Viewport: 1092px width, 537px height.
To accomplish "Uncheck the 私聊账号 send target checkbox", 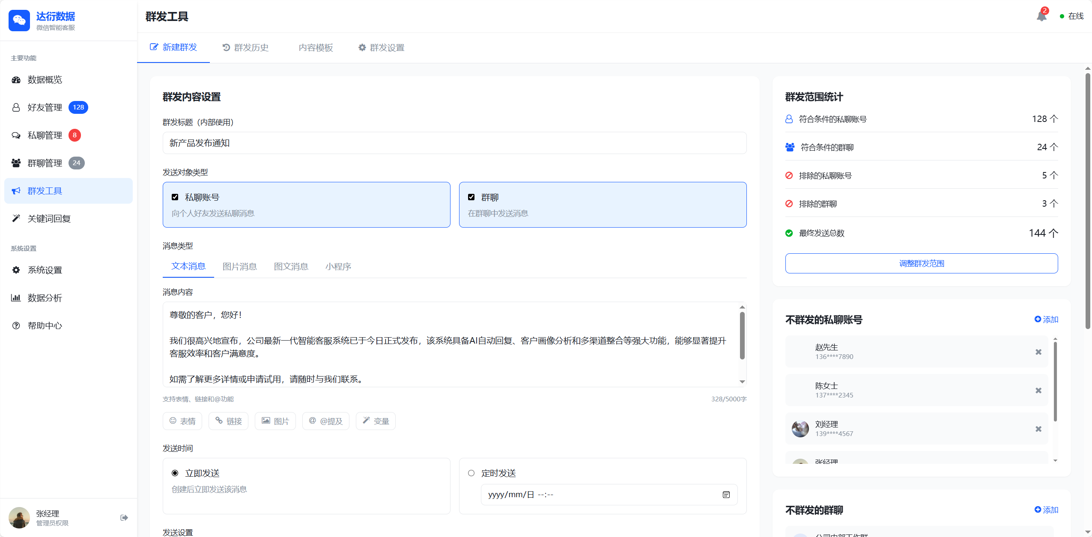I will [x=175, y=197].
